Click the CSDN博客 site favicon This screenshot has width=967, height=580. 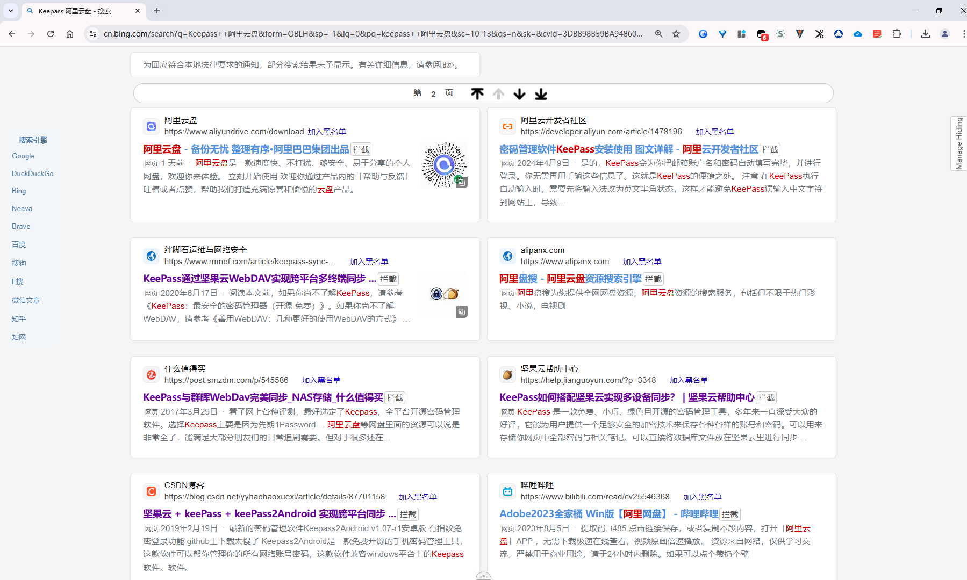click(151, 491)
